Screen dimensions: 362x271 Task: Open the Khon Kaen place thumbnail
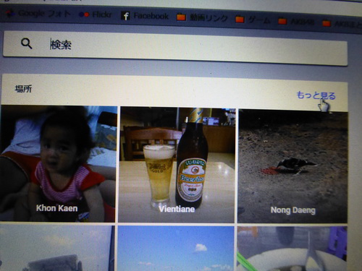(58, 163)
